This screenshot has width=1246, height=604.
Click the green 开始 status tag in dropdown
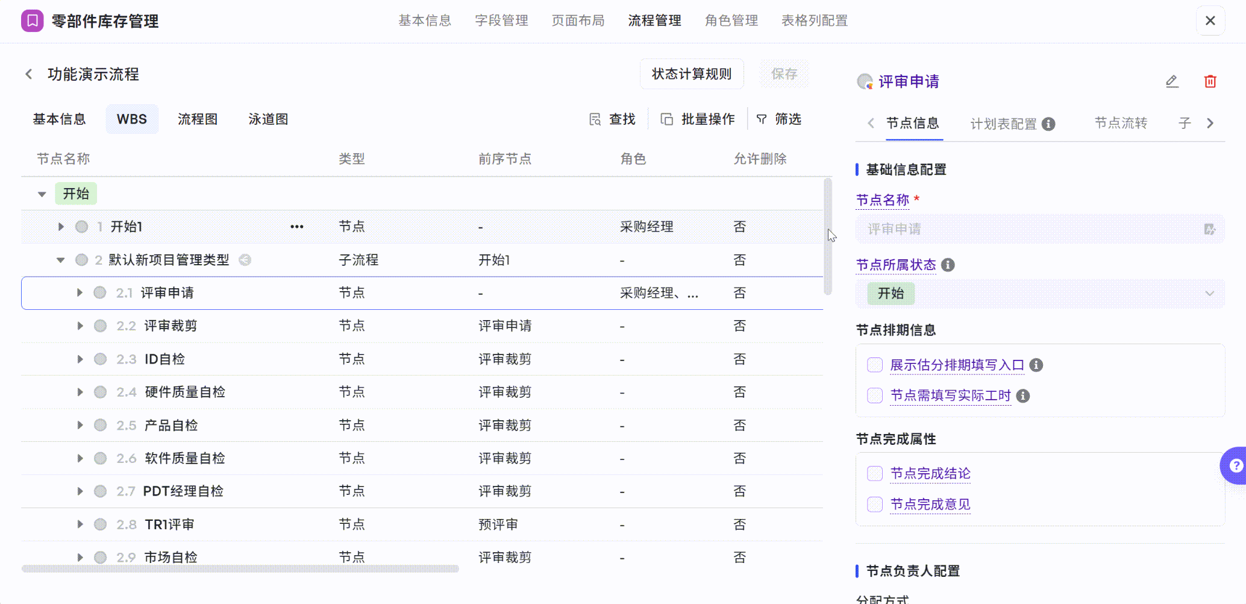[x=891, y=294]
